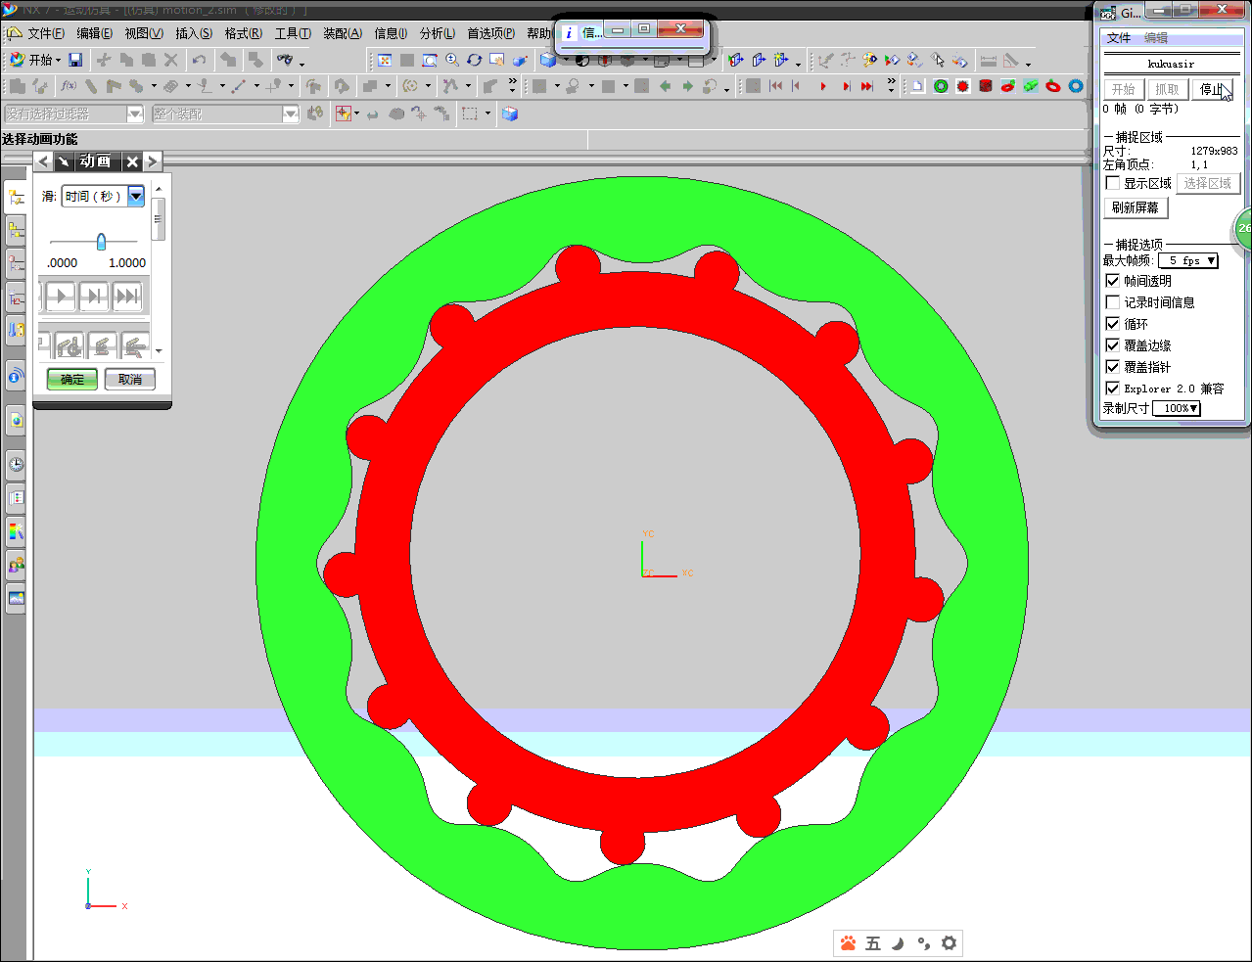Image resolution: width=1252 pixels, height=962 pixels.
Task: Expand the 开始 start menu dropdown
Action: point(35,60)
